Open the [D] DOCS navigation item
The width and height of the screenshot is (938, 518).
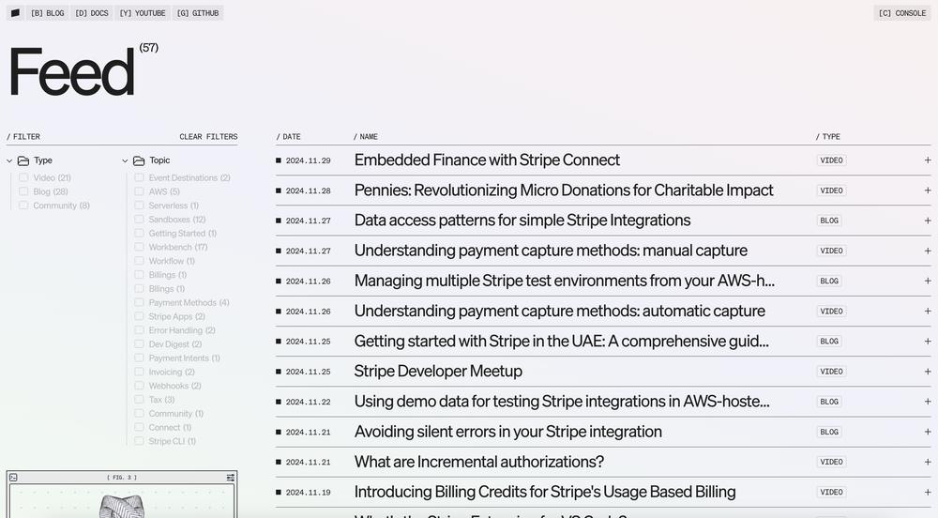coord(92,12)
